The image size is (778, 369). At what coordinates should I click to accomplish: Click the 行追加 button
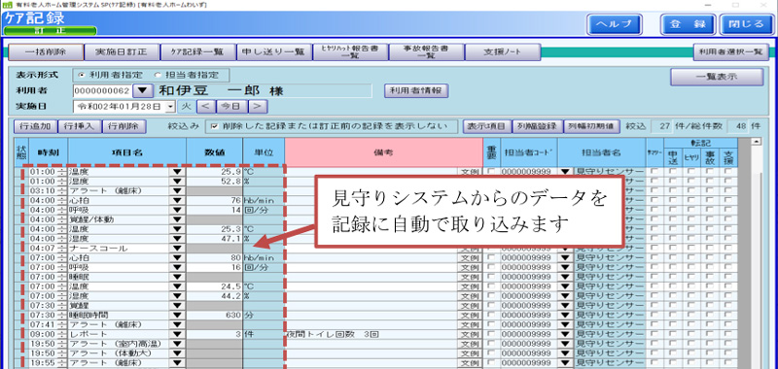click(36, 126)
